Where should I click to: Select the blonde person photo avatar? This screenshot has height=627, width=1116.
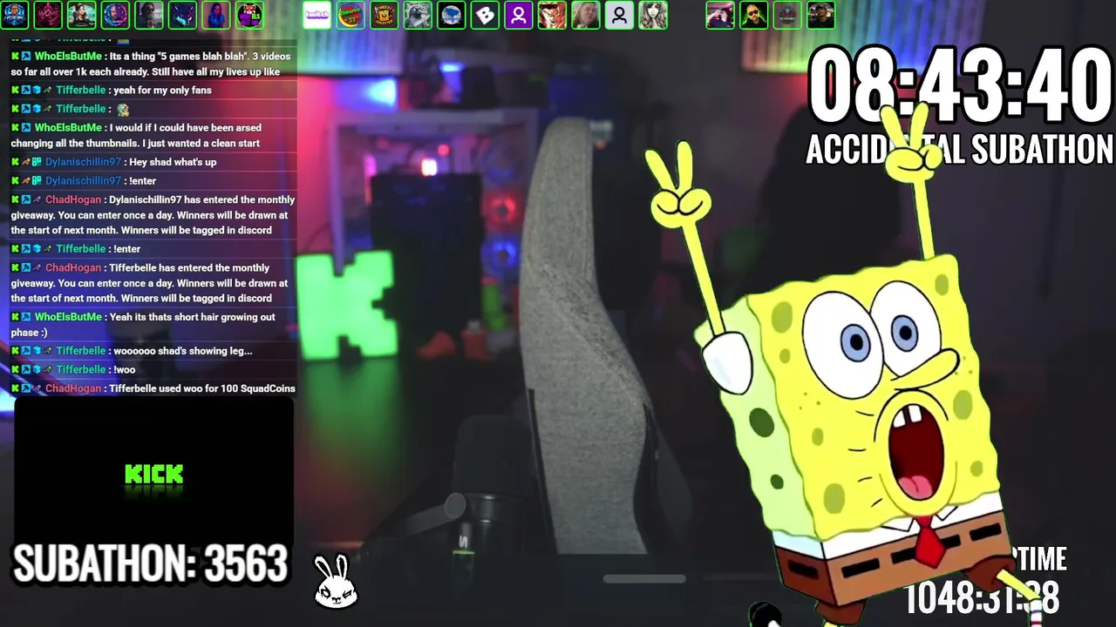[x=586, y=15]
